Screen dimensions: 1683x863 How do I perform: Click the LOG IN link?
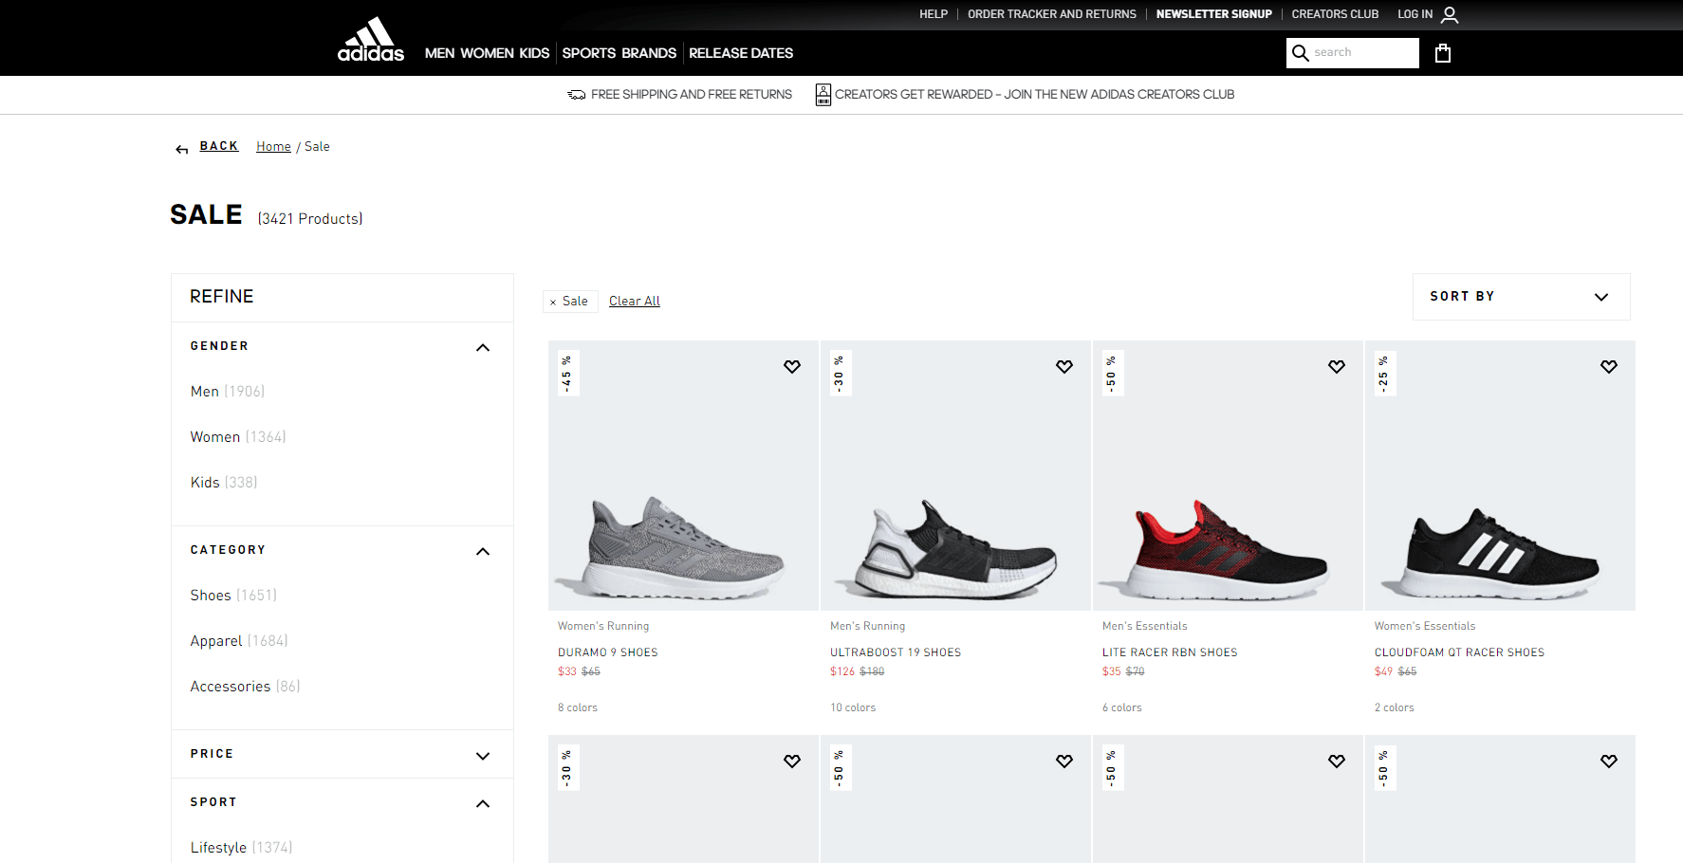(x=1415, y=14)
